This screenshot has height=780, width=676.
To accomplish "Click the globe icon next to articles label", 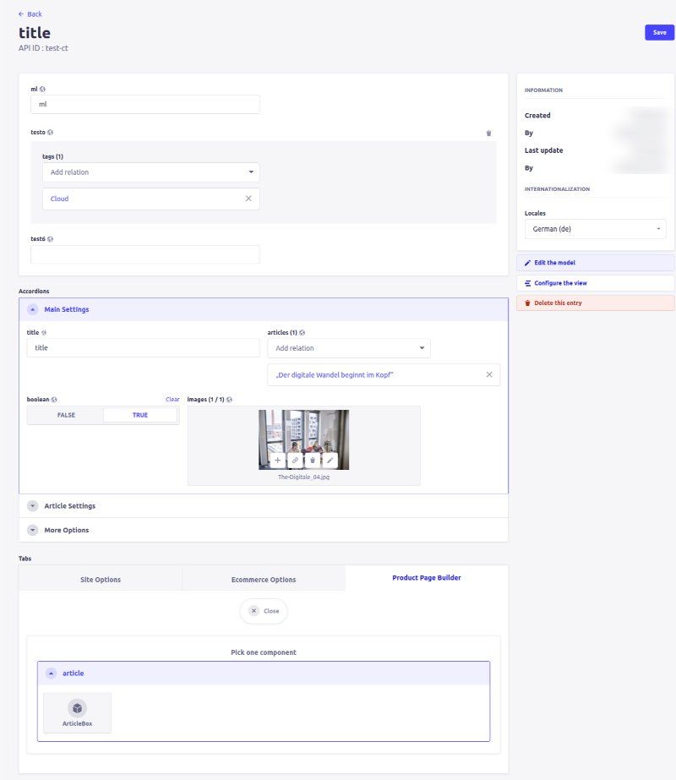I will tap(302, 332).
